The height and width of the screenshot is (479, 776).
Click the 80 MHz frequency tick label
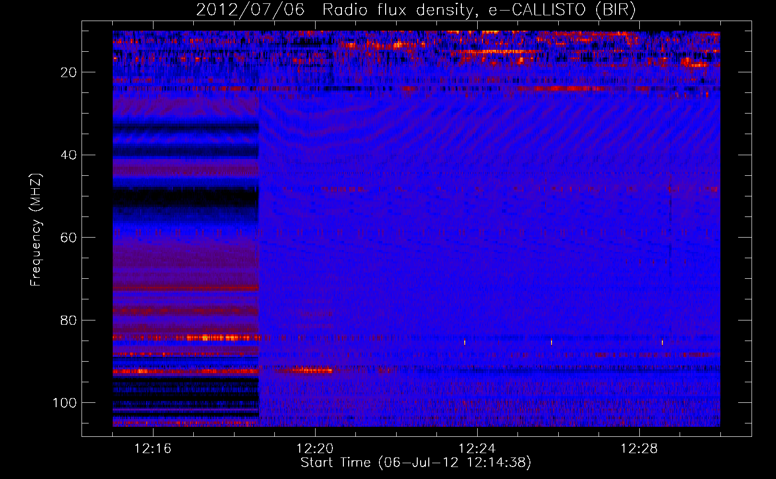coord(69,320)
